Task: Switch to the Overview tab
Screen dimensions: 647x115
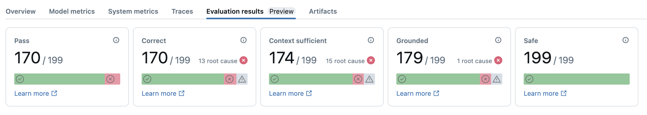Action: point(21,11)
